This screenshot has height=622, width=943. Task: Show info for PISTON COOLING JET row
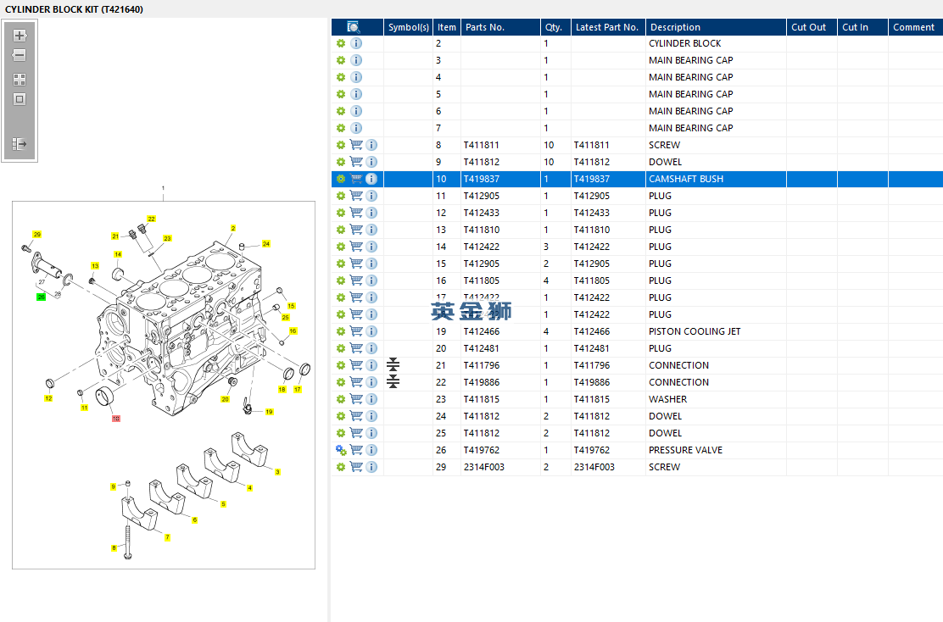371,331
